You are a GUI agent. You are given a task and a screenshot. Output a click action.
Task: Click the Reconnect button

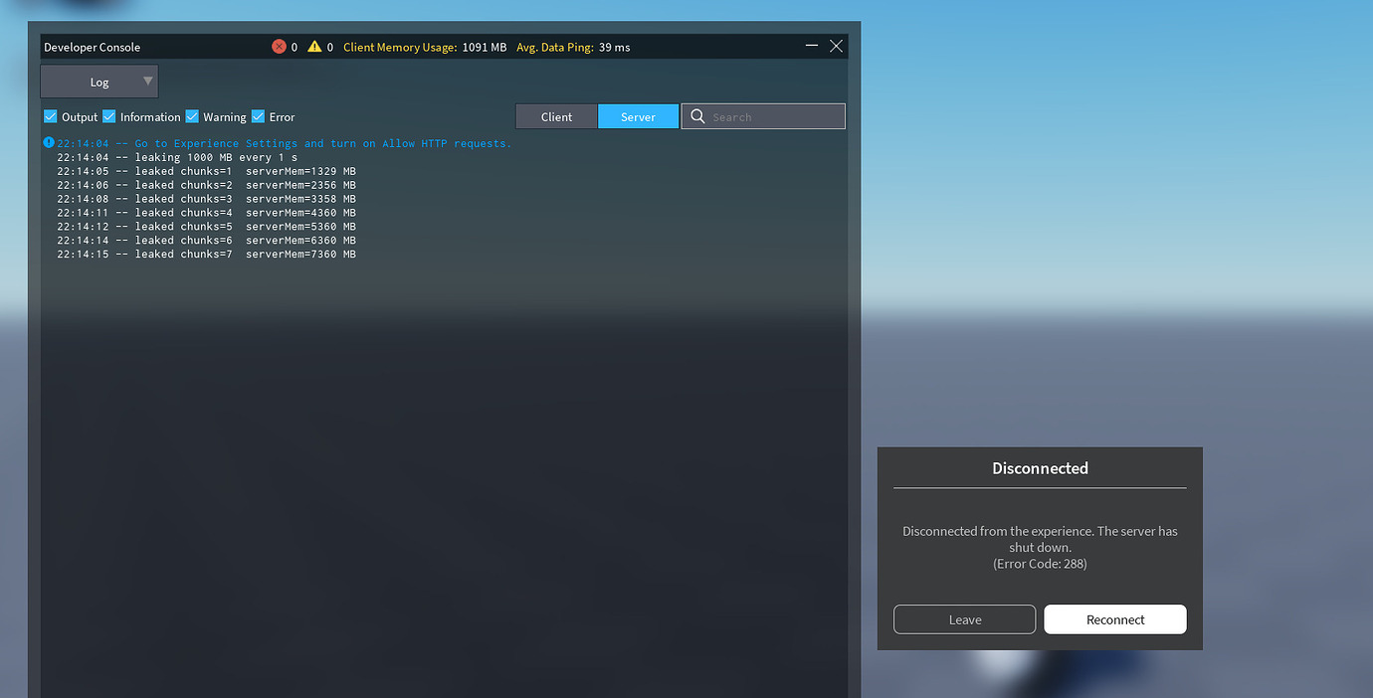point(1115,619)
